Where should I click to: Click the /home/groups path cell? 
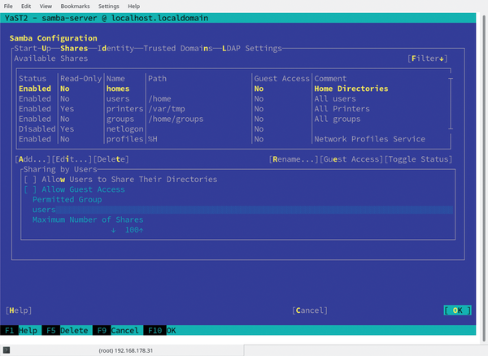pos(176,119)
